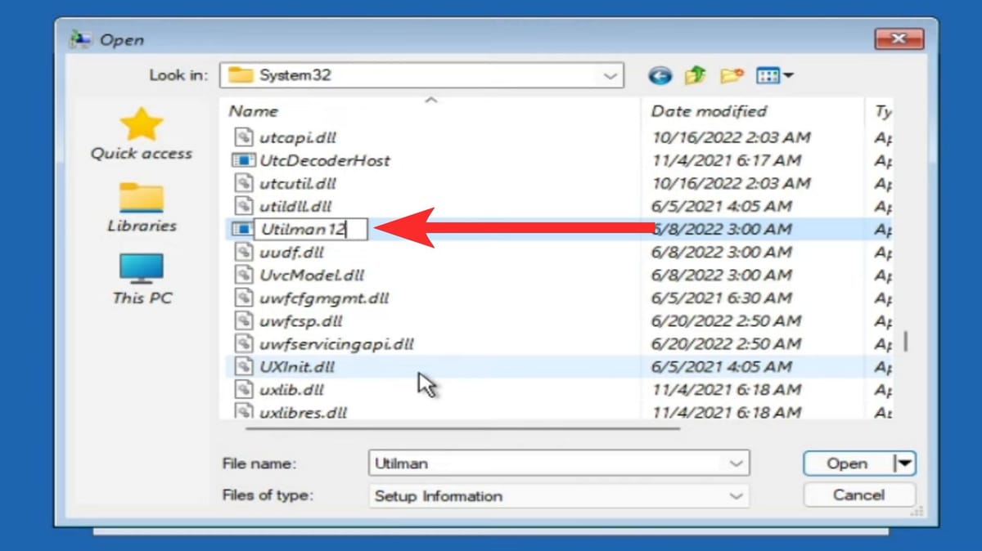Create a new folder using the toolbar icon
Viewport: 982px width, 551px height.
(x=731, y=74)
